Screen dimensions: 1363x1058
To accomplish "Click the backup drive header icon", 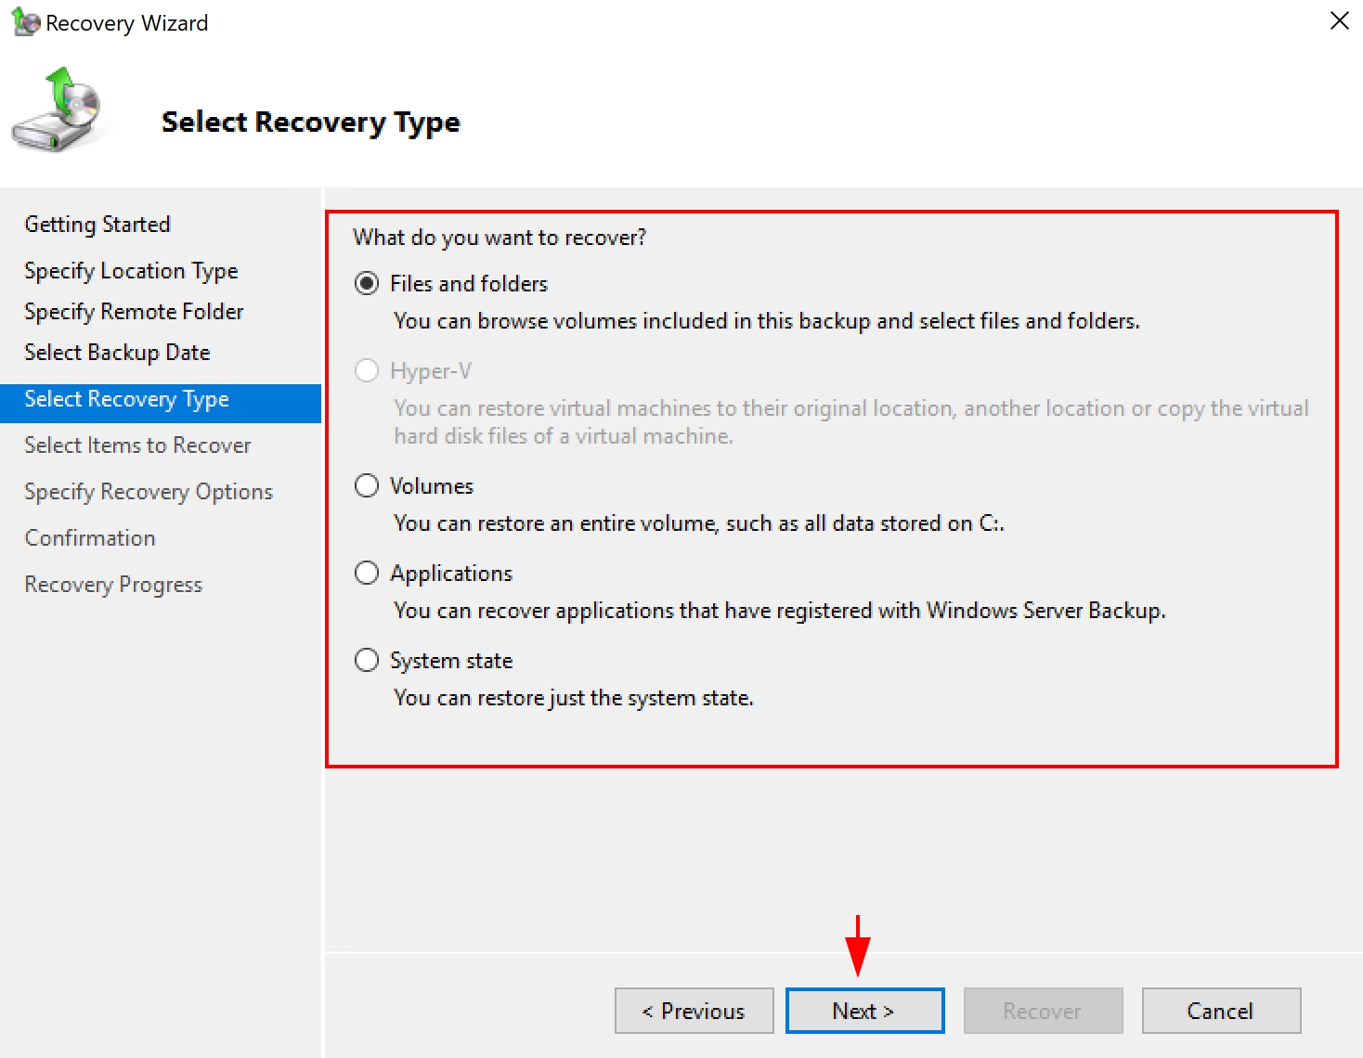I will (59, 112).
